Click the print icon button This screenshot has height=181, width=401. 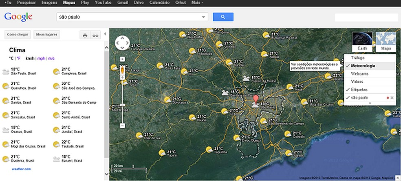pos(85,35)
